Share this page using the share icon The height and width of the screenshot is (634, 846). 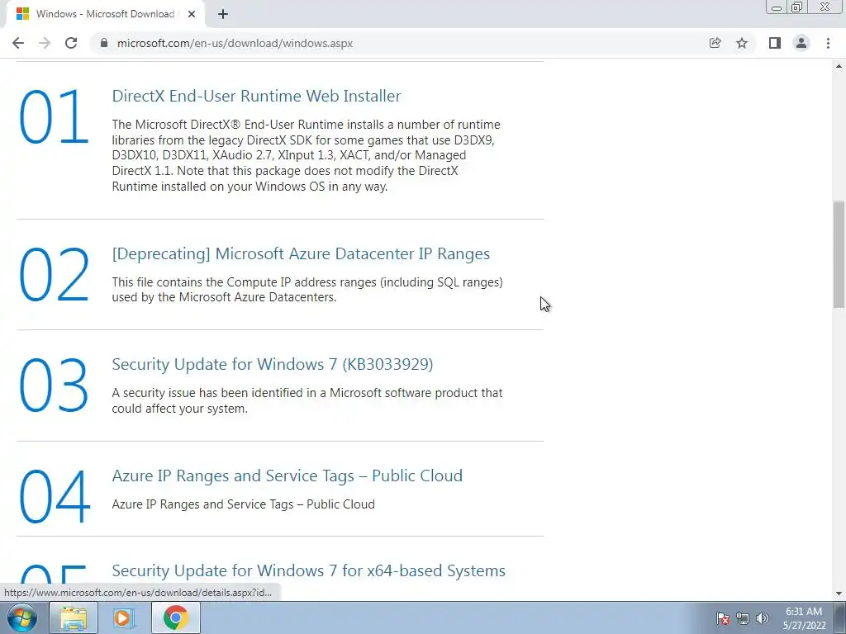pyautogui.click(x=715, y=43)
